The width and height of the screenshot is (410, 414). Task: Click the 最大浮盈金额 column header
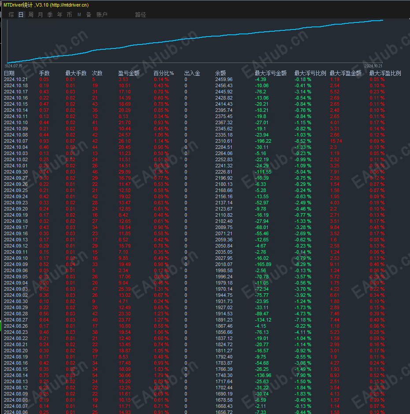[346, 73]
